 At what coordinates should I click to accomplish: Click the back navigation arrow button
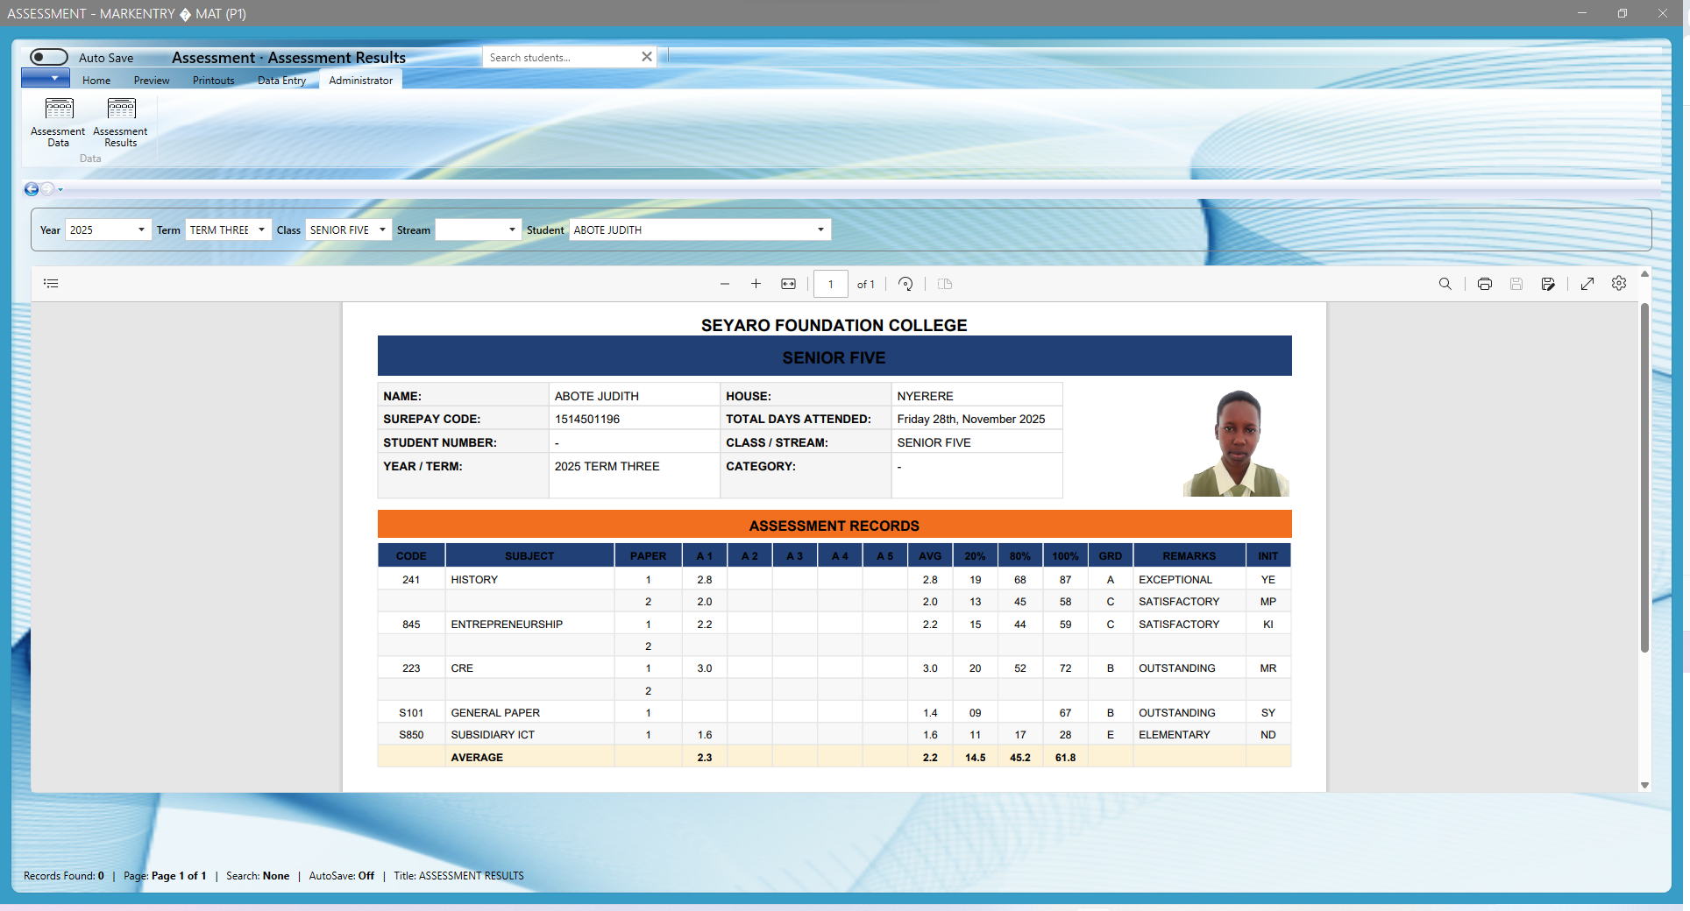(32, 189)
